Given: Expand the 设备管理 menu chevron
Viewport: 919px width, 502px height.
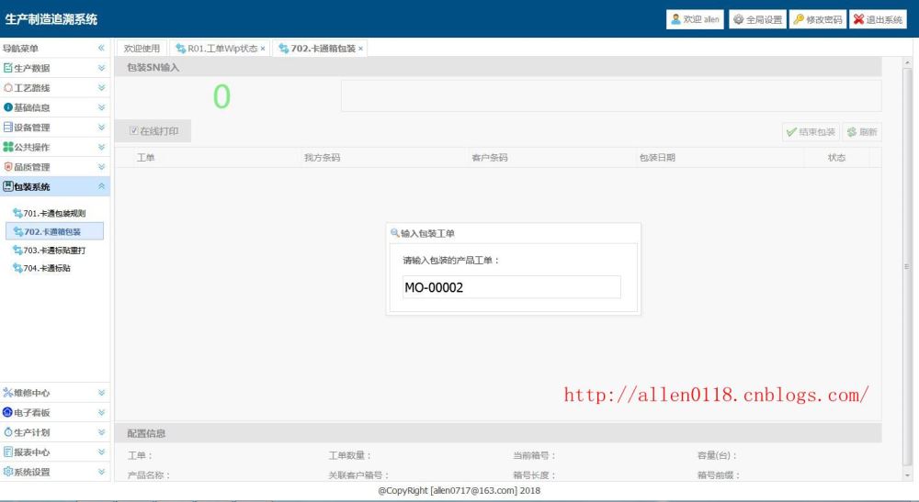Looking at the screenshot, I should [x=101, y=127].
